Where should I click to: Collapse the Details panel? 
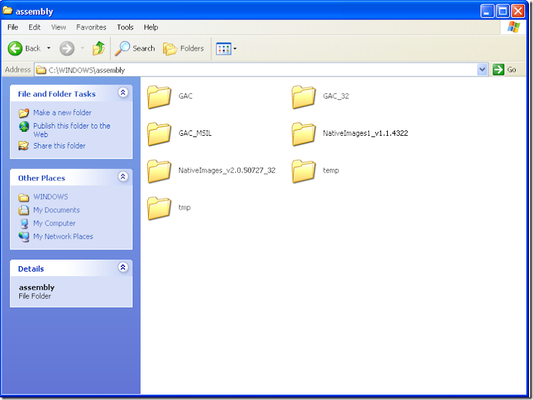coord(123,268)
